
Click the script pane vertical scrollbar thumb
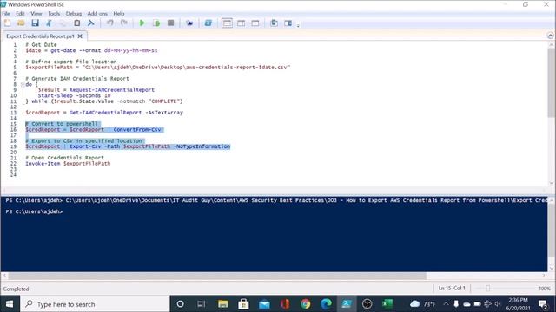pos(551,82)
